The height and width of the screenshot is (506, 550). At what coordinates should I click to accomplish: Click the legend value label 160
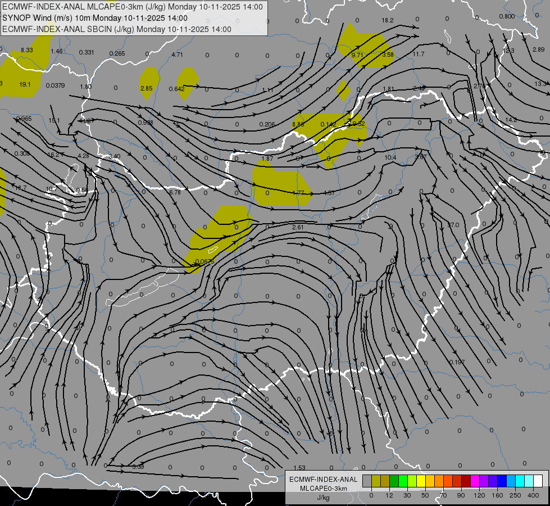(497, 495)
